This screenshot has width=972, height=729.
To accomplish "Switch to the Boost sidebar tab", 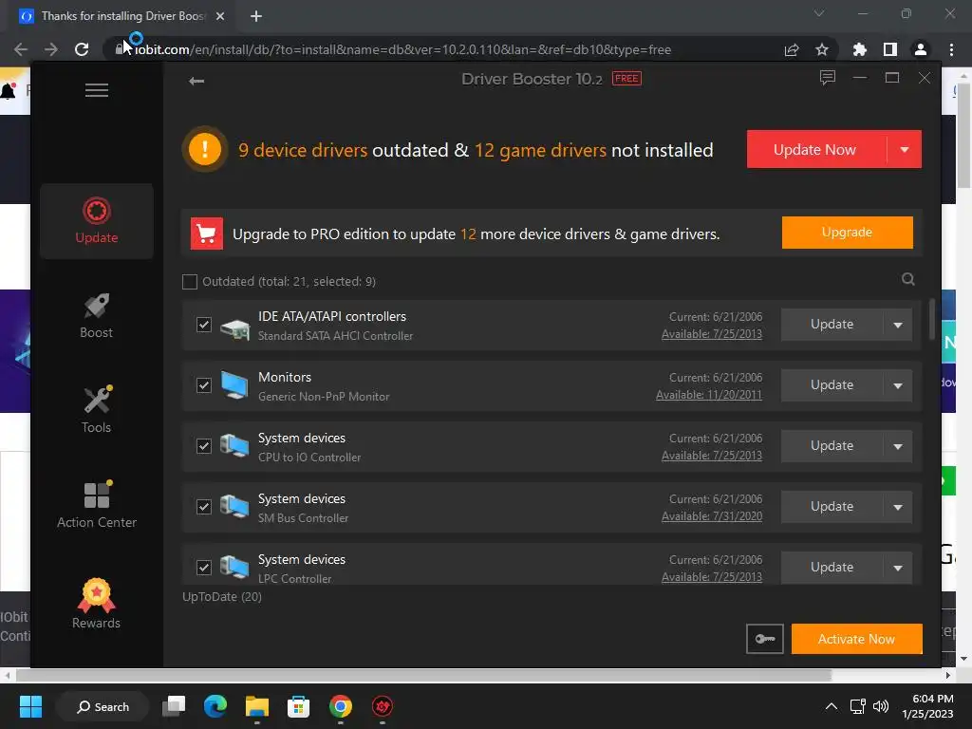I will point(97,316).
